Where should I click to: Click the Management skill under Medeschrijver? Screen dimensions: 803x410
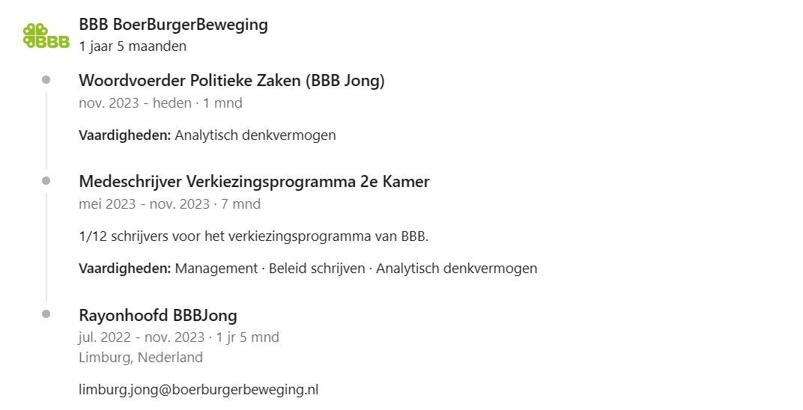pos(216,269)
